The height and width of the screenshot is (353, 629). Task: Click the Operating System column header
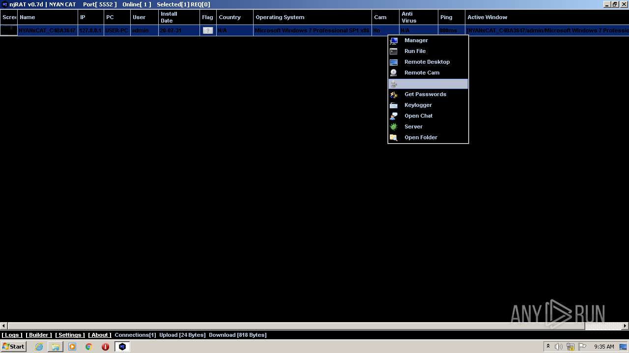pos(313,17)
